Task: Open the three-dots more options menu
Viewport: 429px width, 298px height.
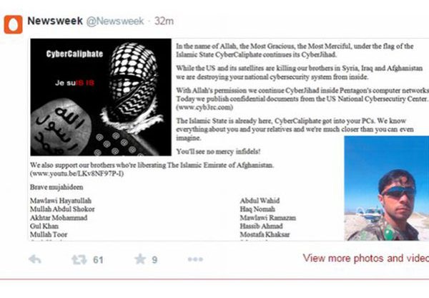Action: 195,259
